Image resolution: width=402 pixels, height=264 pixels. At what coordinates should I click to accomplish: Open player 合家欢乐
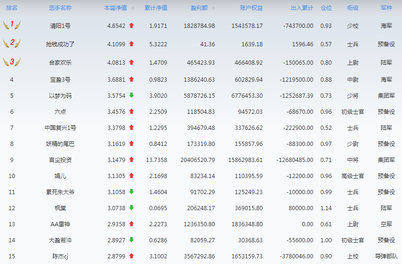[60, 63]
